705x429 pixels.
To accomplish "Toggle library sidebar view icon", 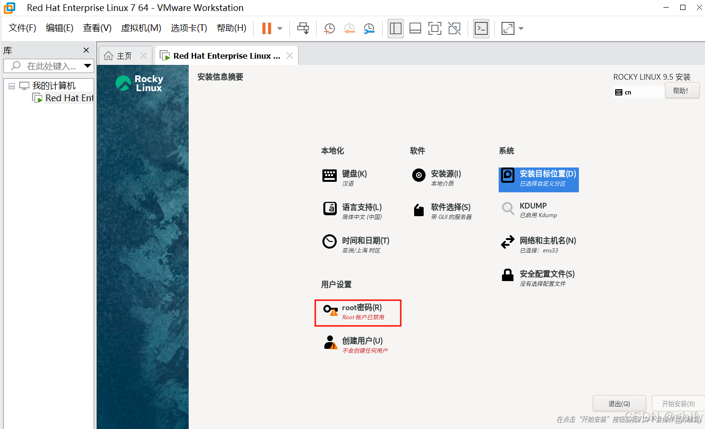I will [x=395, y=29].
